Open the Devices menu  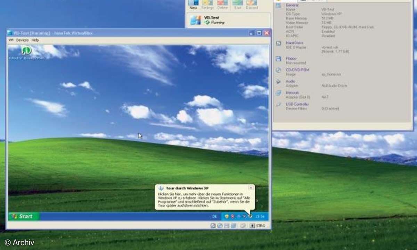coord(22,40)
